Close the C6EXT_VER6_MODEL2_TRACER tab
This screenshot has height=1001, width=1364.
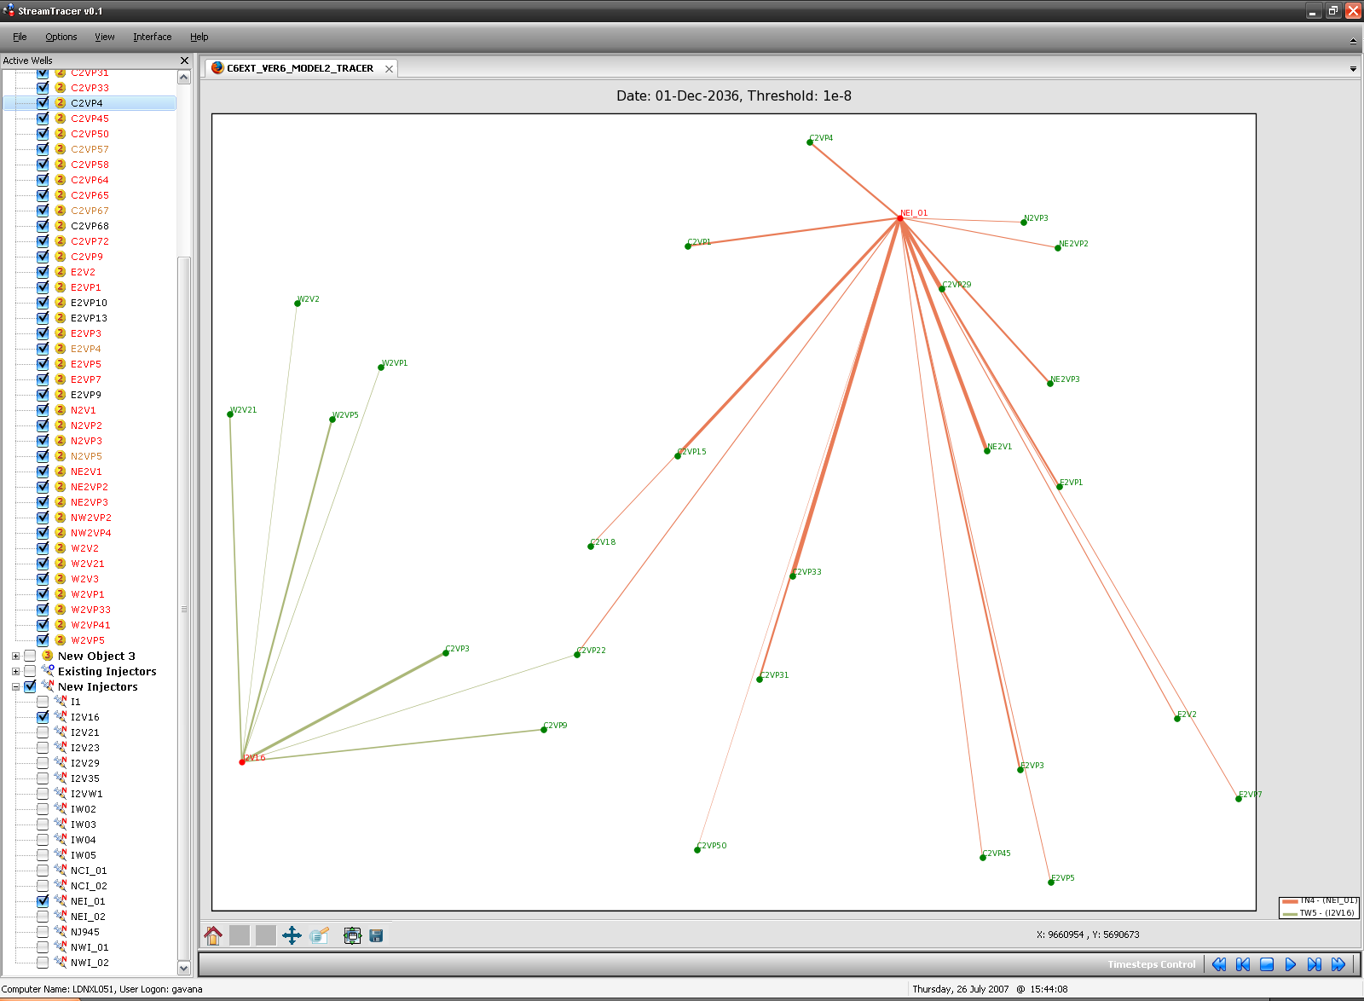coord(389,69)
